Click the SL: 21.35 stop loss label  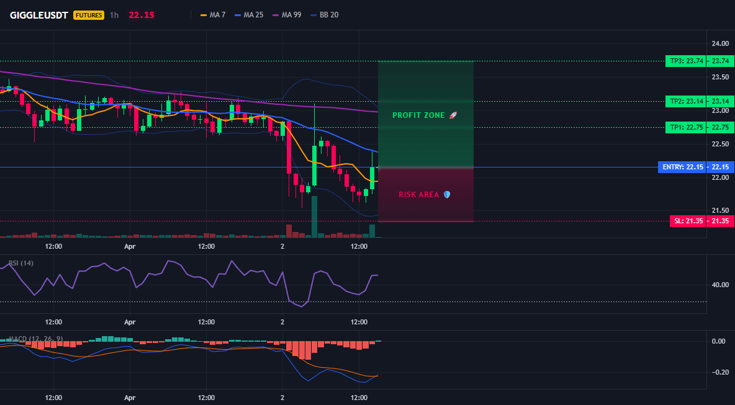pyautogui.click(x=687, y=221)
